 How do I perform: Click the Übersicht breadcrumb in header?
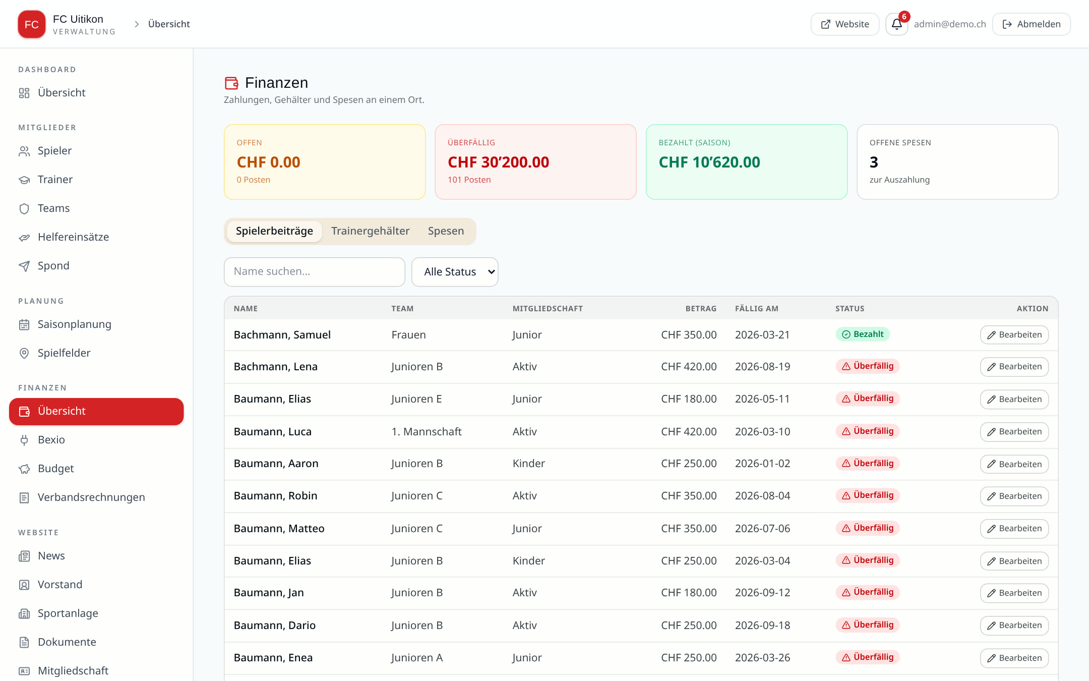click(x=169, y=24)
